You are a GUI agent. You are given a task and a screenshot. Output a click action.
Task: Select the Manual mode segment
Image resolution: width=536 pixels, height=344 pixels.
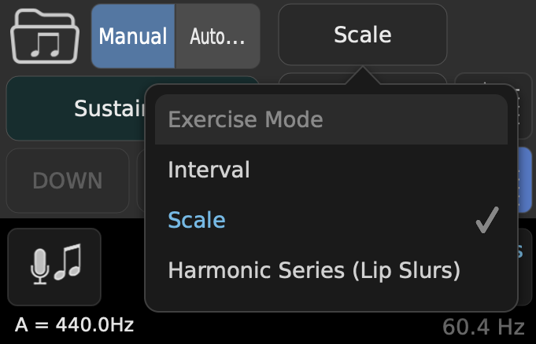coord(133,36)
